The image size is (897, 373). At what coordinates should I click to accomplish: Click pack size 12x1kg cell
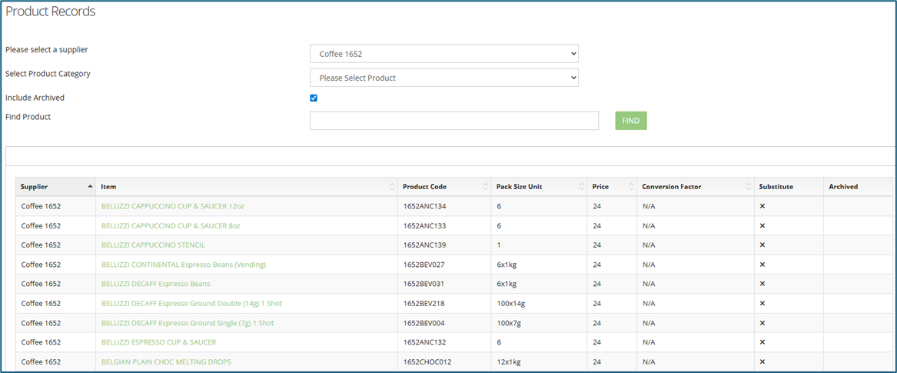(x=539, y=361)
